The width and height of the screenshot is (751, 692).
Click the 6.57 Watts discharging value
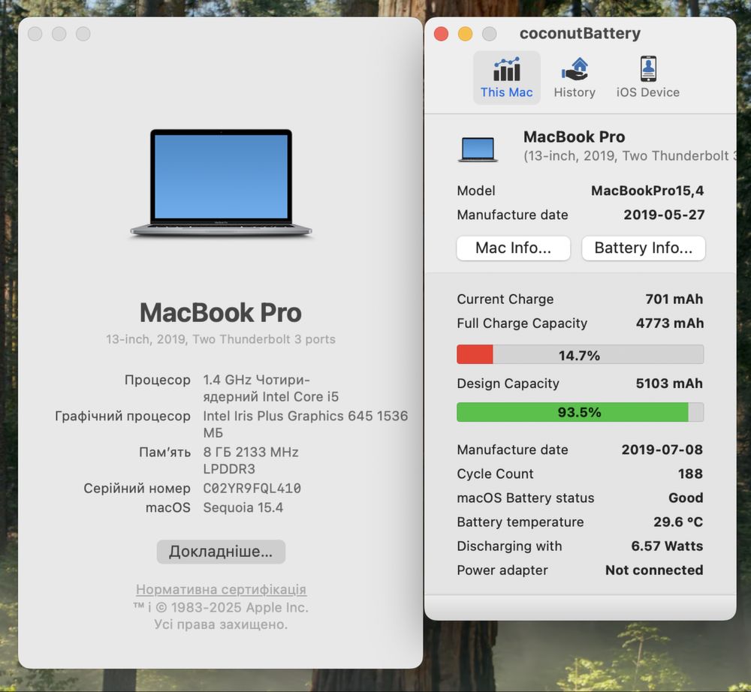667,546
